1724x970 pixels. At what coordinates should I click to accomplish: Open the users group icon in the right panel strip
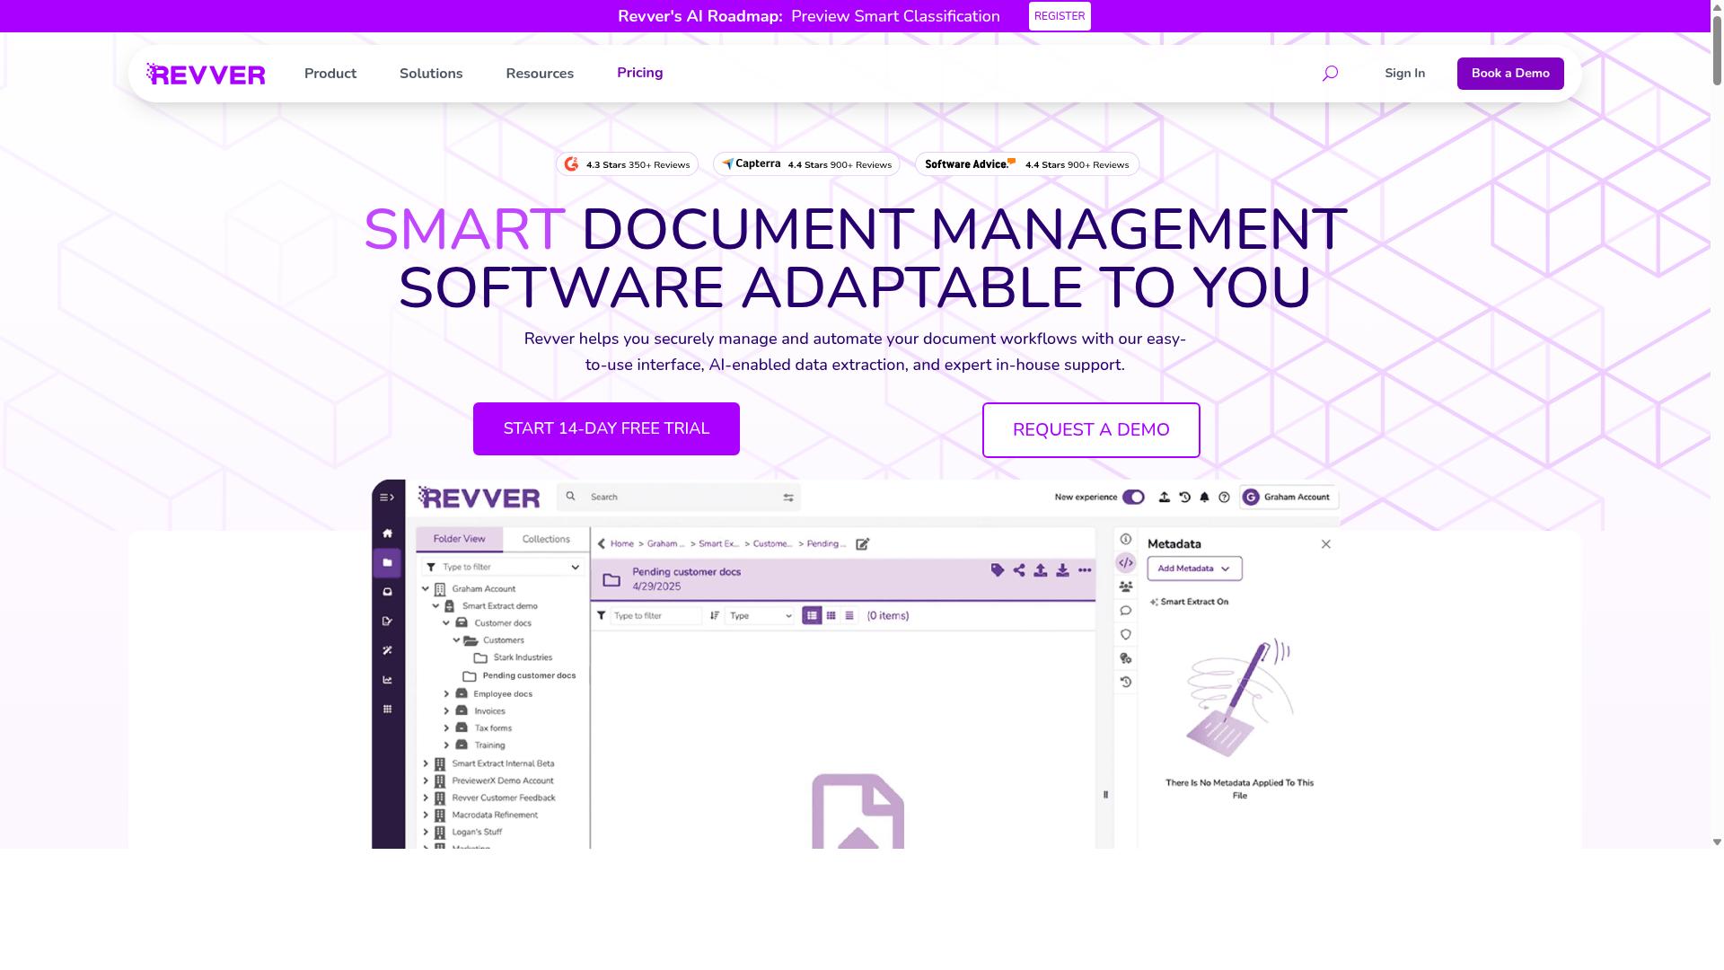click(1126, 586)
